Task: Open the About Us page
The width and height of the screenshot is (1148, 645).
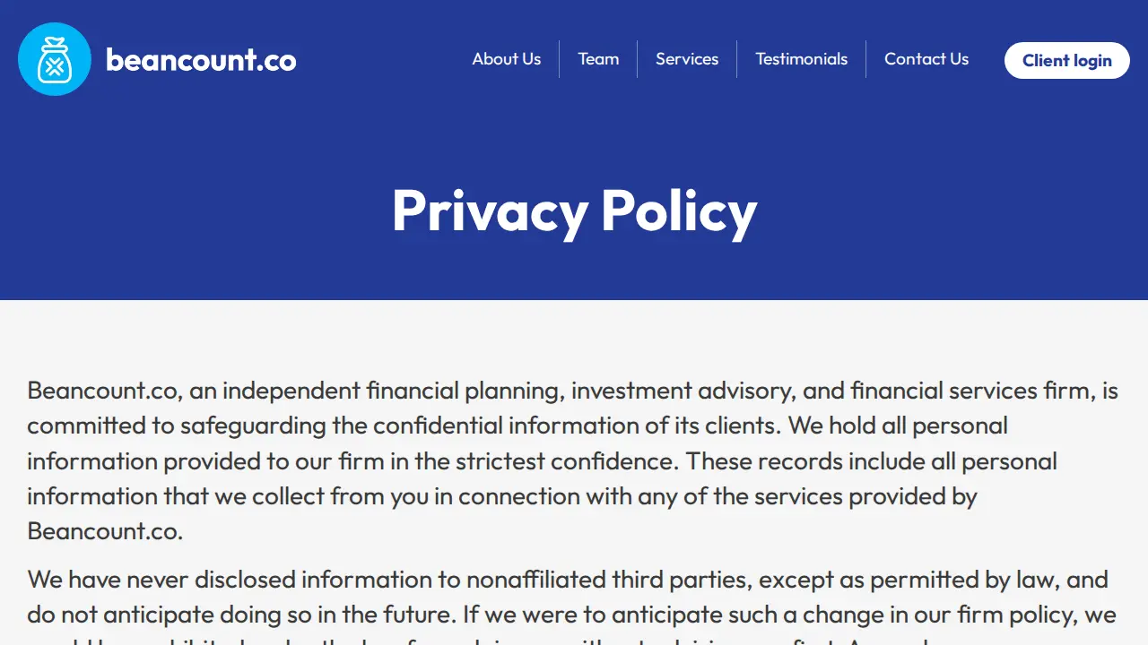Action: pyautogui.click(x=507, y=59)
